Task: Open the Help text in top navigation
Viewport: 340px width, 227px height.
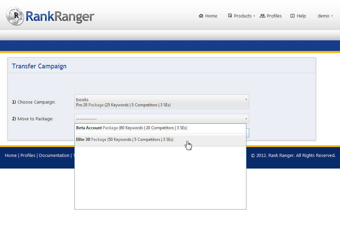Action: pos(301,16)
